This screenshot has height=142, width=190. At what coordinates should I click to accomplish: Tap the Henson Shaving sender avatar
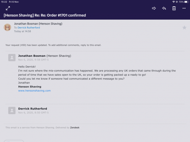pos(7,27)
